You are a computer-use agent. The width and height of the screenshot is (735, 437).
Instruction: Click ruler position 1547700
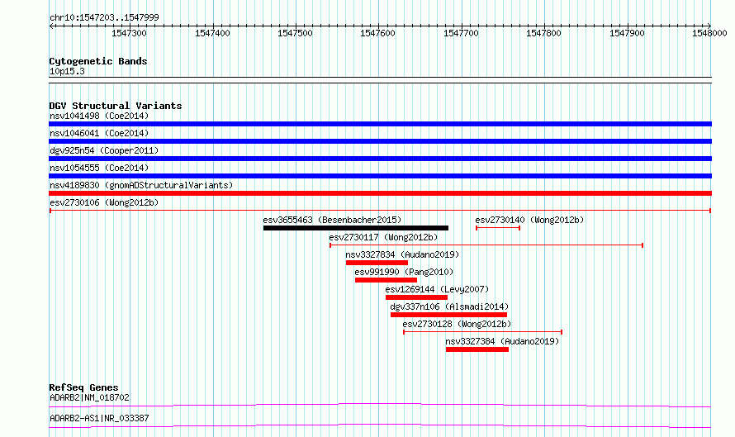pos(462,33)
